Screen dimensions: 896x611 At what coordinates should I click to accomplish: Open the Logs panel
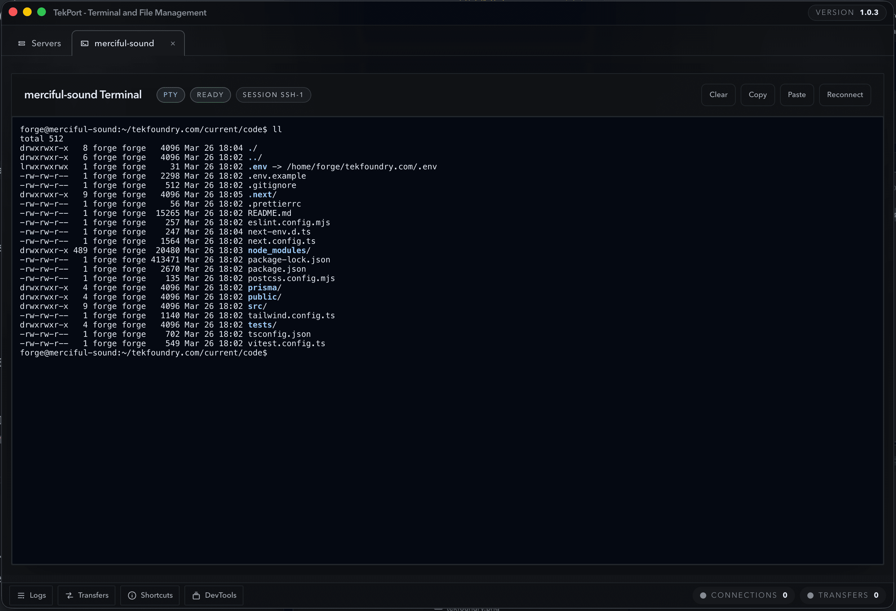pos(32,595)
